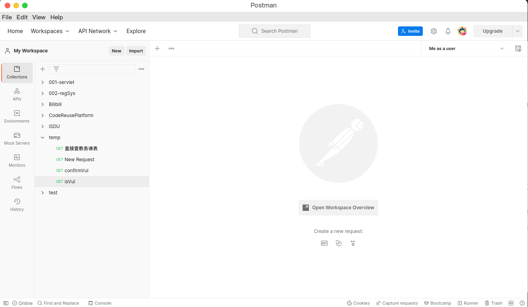Click the New button

pyautogui.click(x=117, y=51)
